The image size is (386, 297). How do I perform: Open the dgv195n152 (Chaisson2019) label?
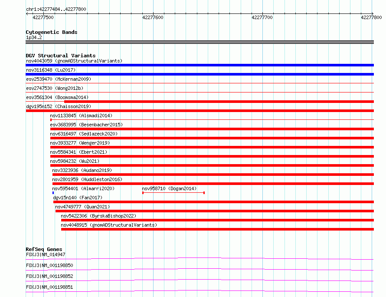coord(59,106)
